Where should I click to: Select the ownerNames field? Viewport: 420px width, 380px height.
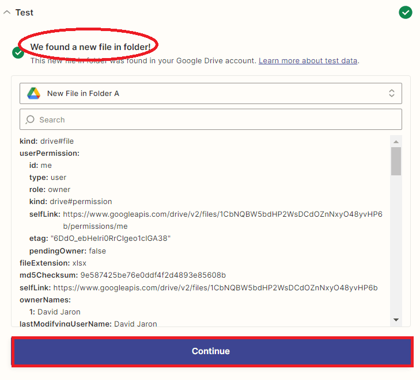point(46,300)
